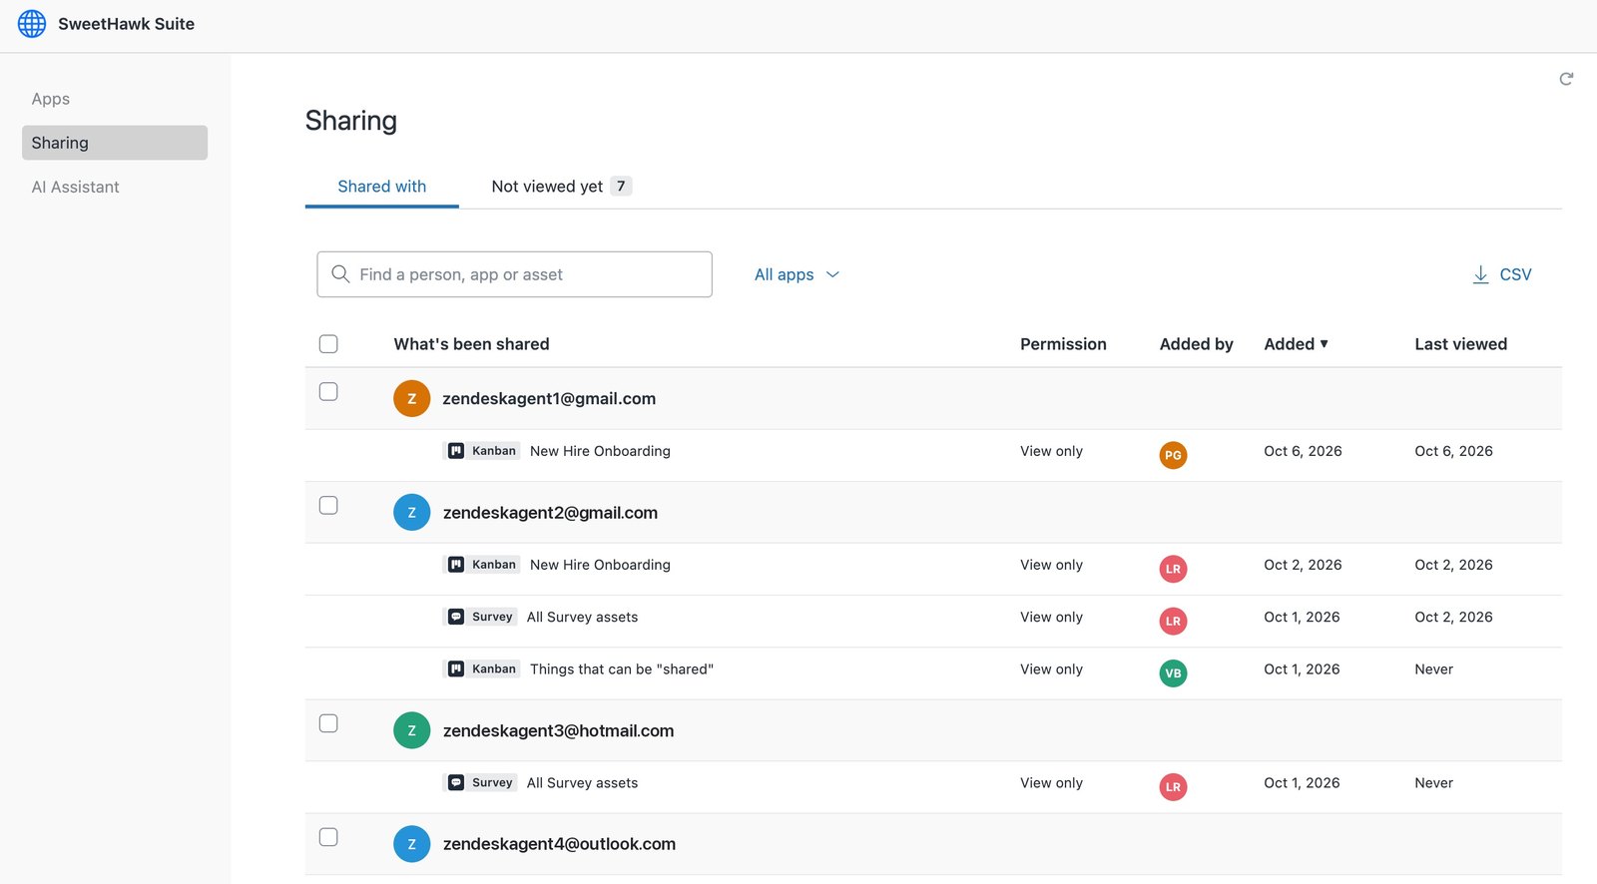Click LR avatar on the Oct 2 Kanban row
This screenshot has height=884, width=1597.
click(1173, 569)
